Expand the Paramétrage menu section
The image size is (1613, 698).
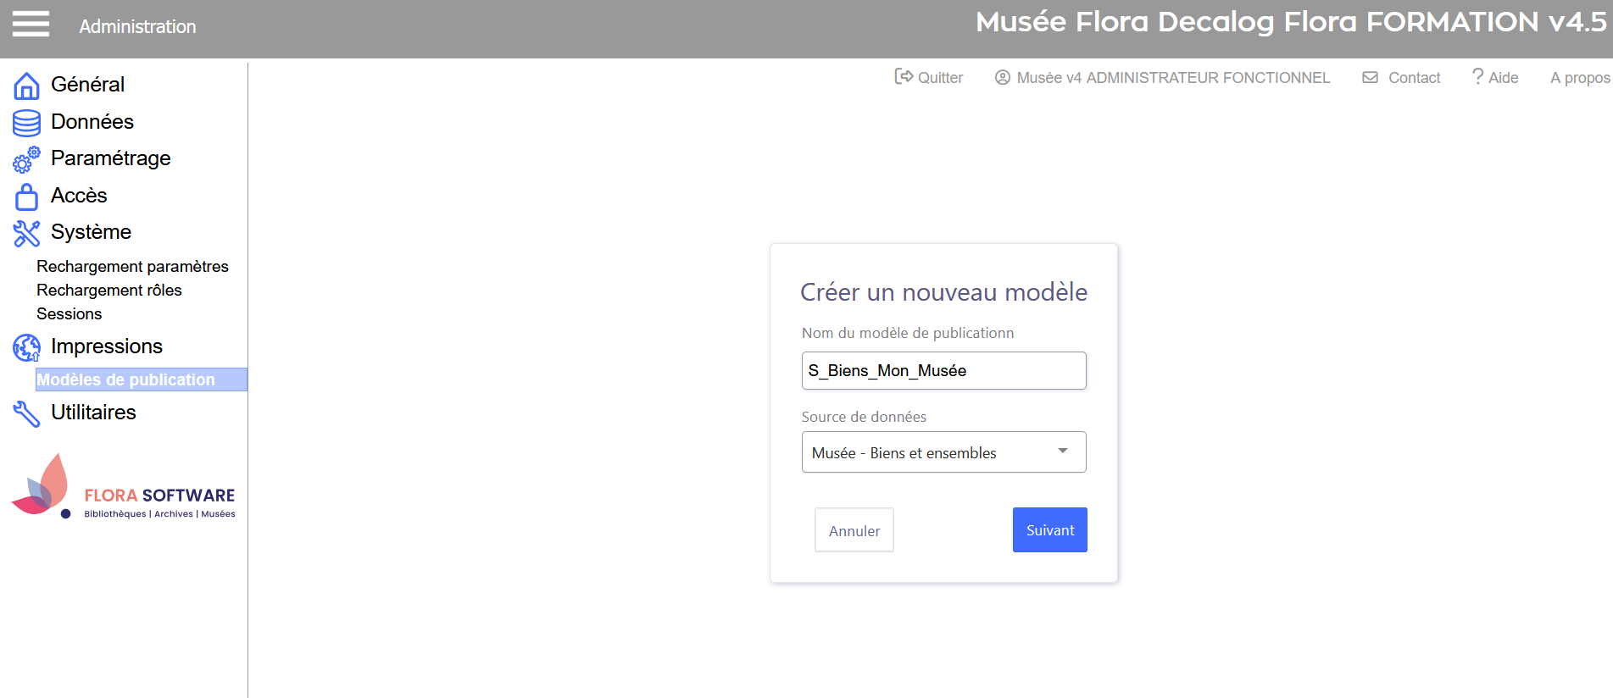pos(110,158)
